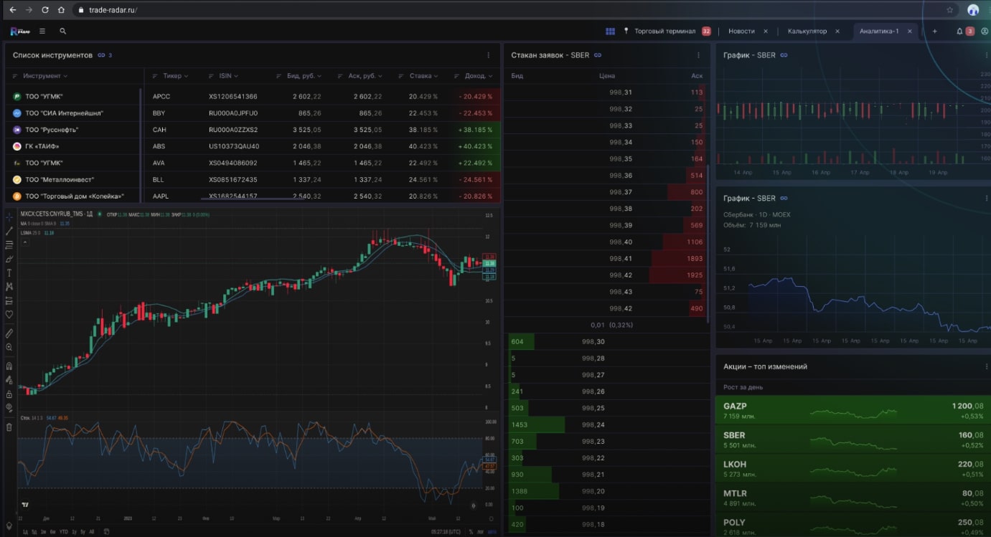Open Тикер column dropdown
This screenshot has height=537, width=991.
coord(187,76)
